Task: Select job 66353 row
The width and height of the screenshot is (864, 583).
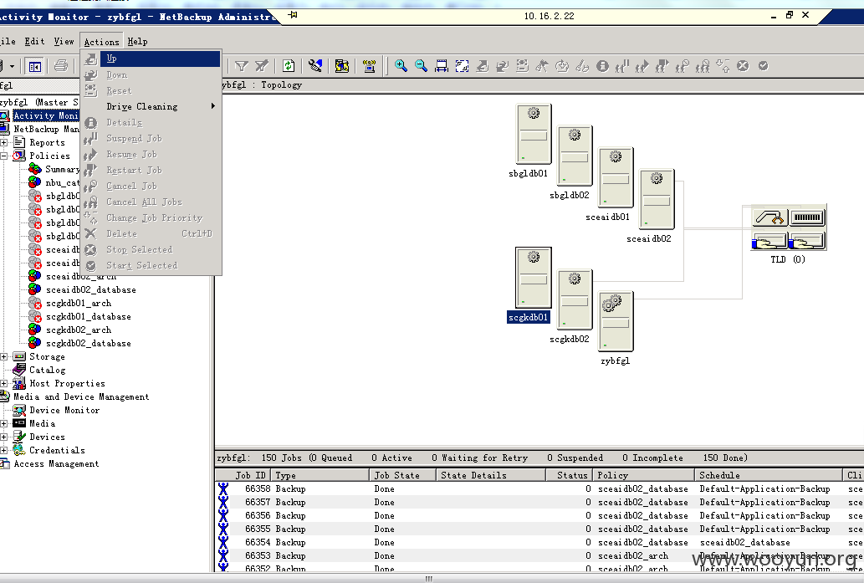Action: pyautogui.click(x=539, y=556)
